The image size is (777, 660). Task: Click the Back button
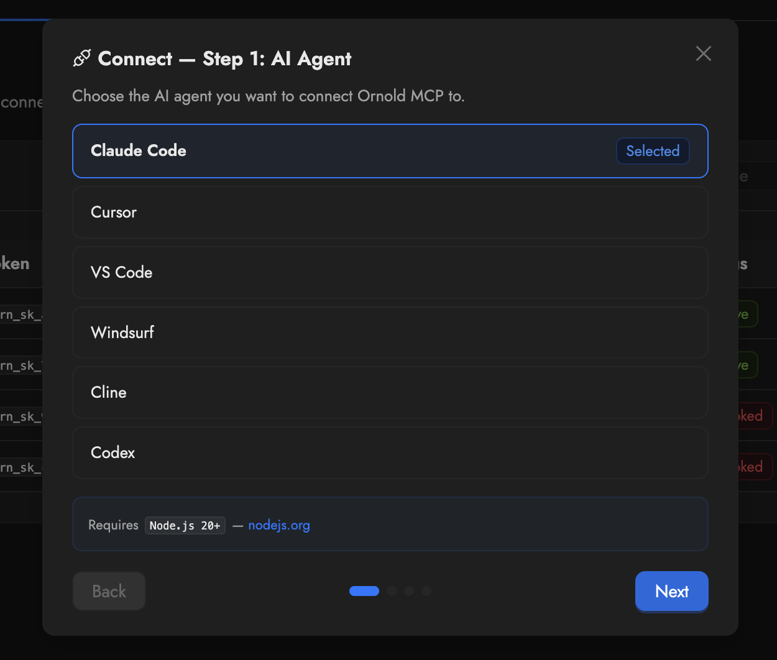coord(109,591)
